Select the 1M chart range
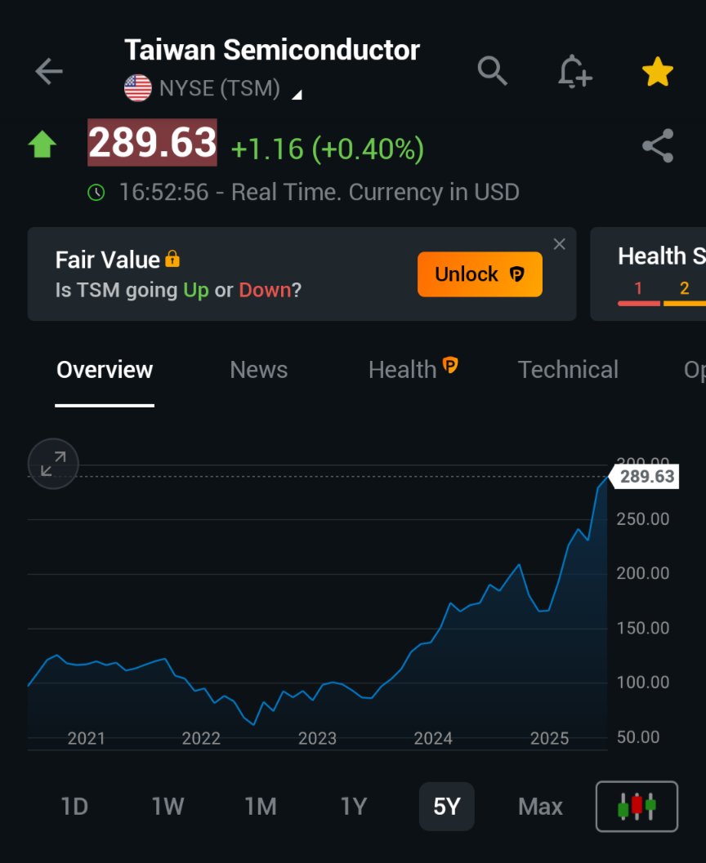The width and height of the screenshot is (706, 863). [261, 807]
